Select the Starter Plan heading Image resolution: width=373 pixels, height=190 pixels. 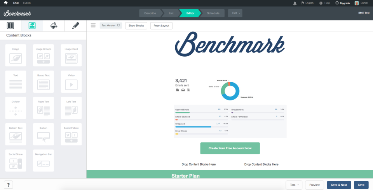[x=186, y=176]
